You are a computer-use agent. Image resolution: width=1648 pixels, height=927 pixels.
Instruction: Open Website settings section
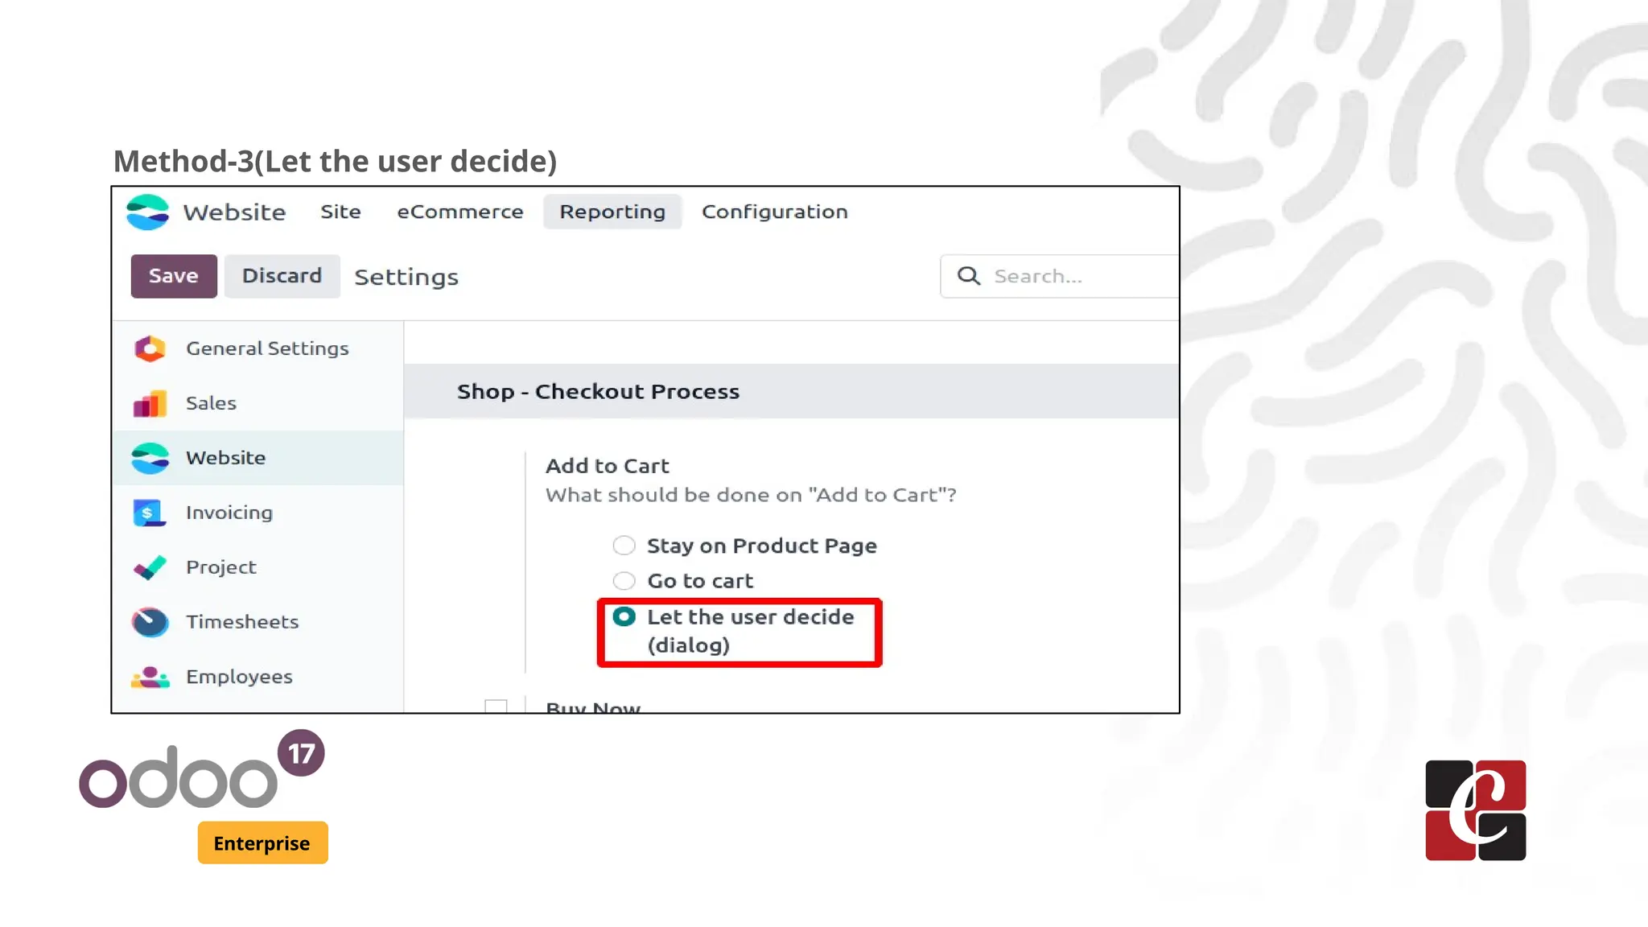(257, 458)
